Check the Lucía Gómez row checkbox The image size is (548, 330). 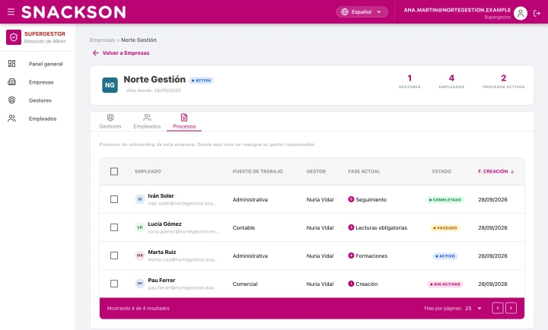tap(114, 227)
